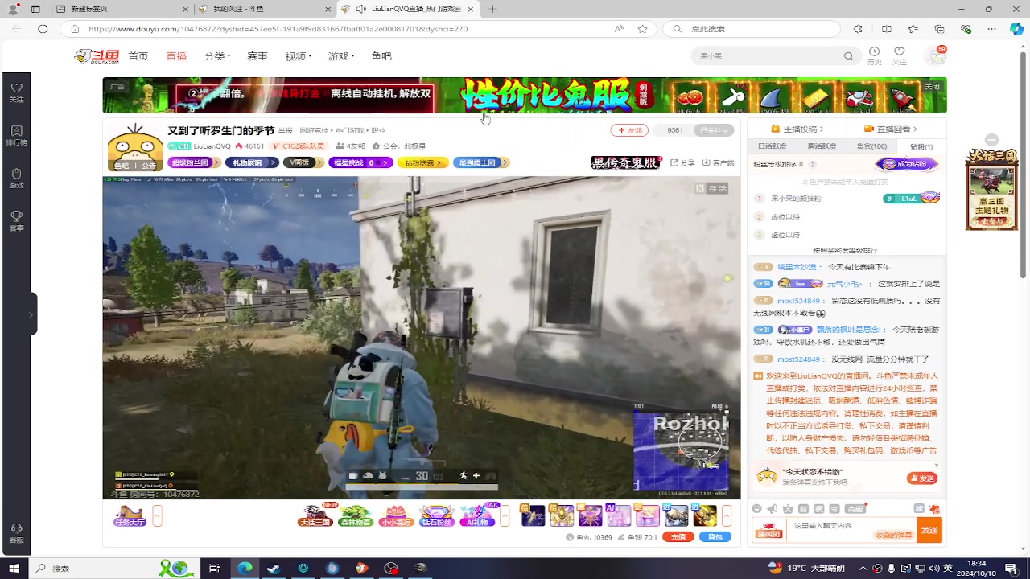Send the chat message with 发送
Screen dimensions: 1030x579
tap(929, 530)
